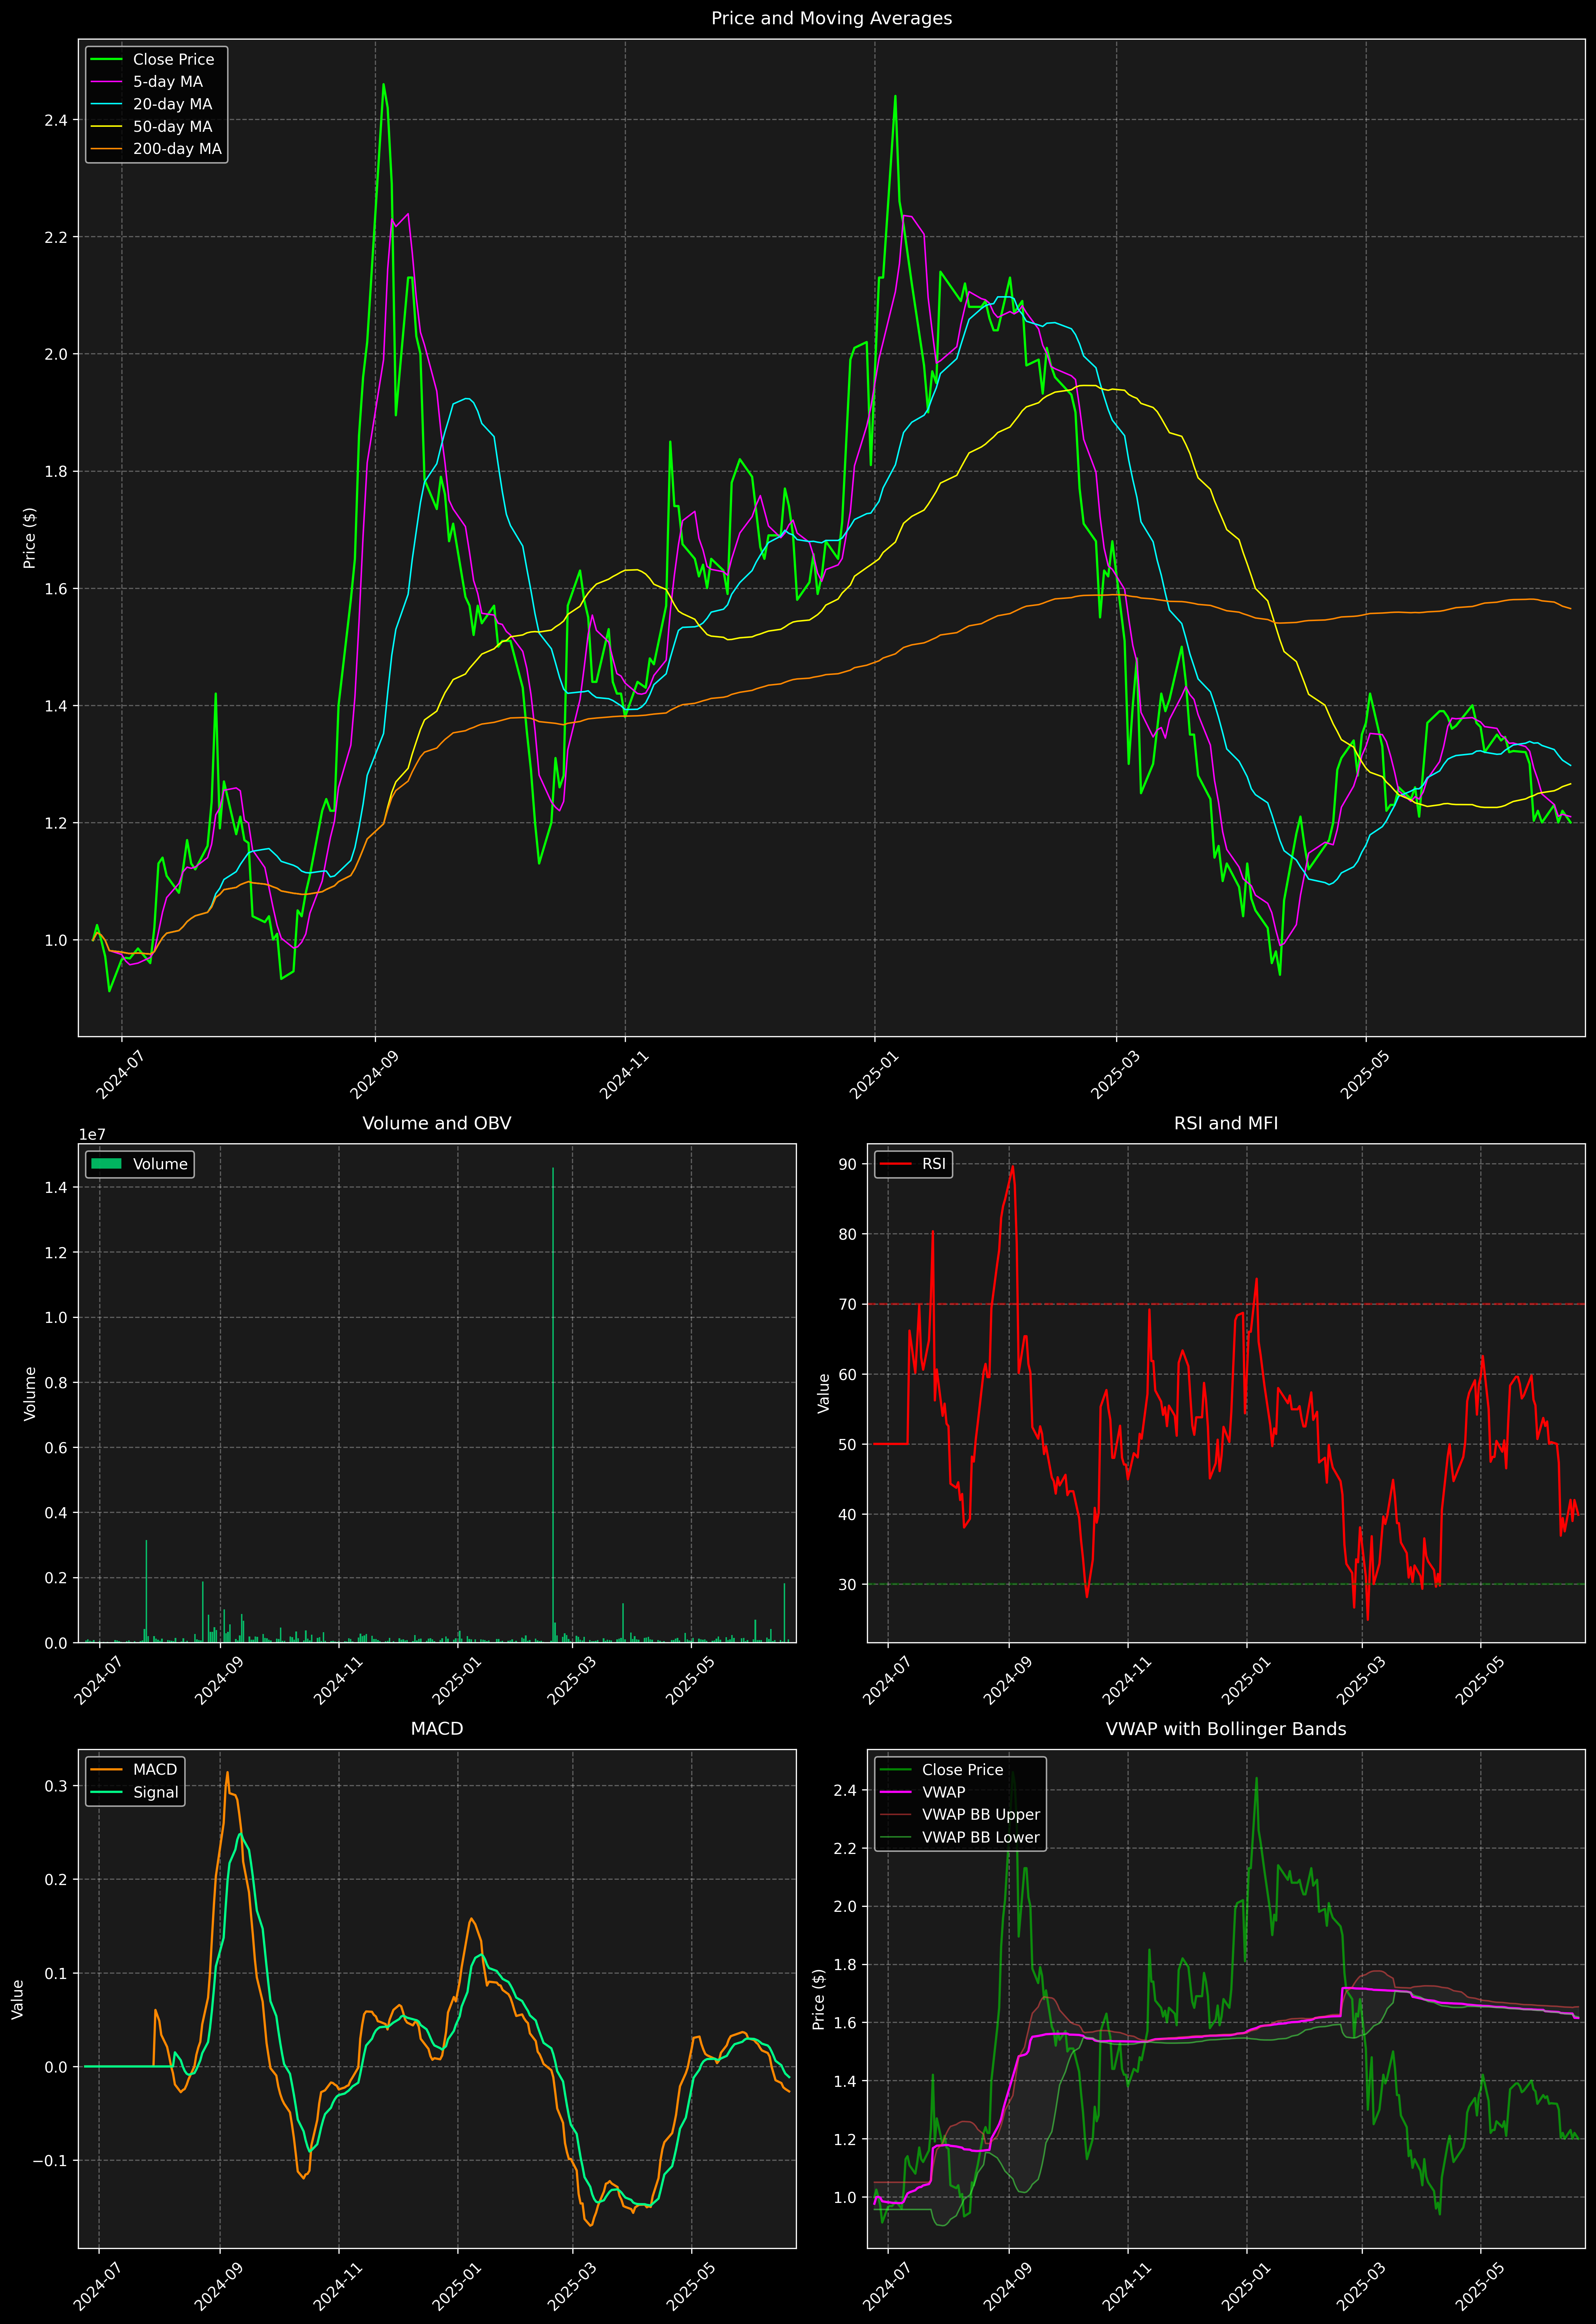Select the RSI legend entry
The image size is (1596, 2324).
pyautogui.click(x=913, y=1164)
